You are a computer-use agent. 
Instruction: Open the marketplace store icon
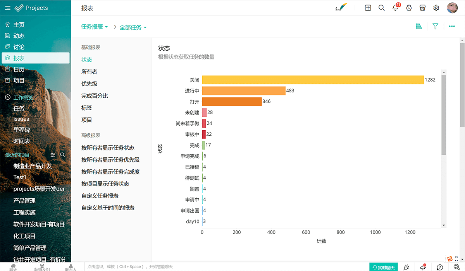(423, 8)
